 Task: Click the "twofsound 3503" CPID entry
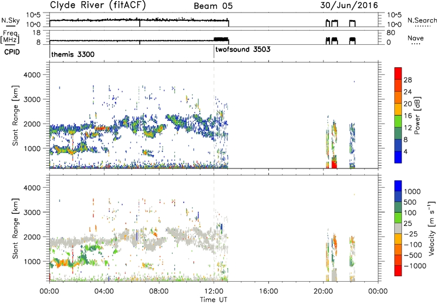tap(243, 49)
